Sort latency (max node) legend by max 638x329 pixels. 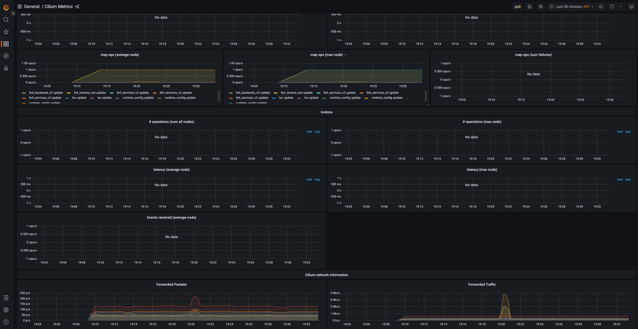point(620,179)
